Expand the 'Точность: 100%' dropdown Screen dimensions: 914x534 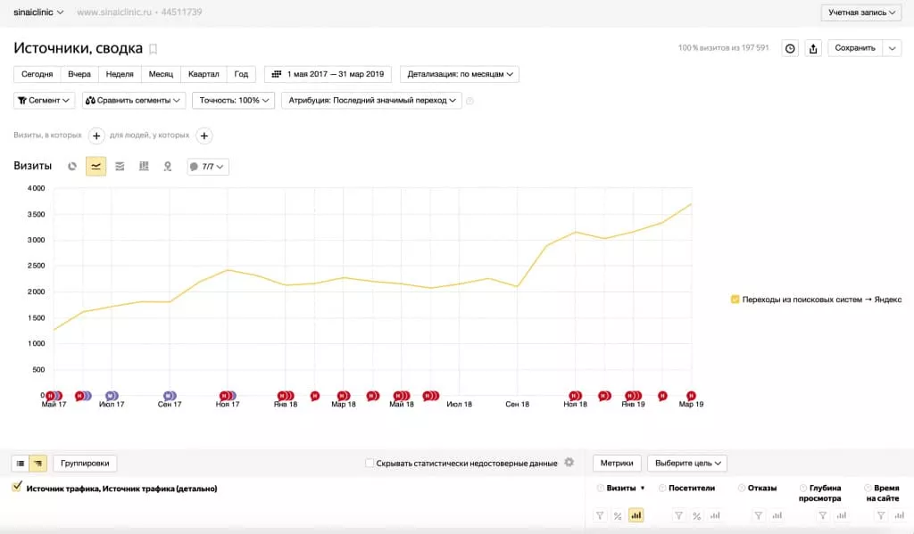pos(233,101)
